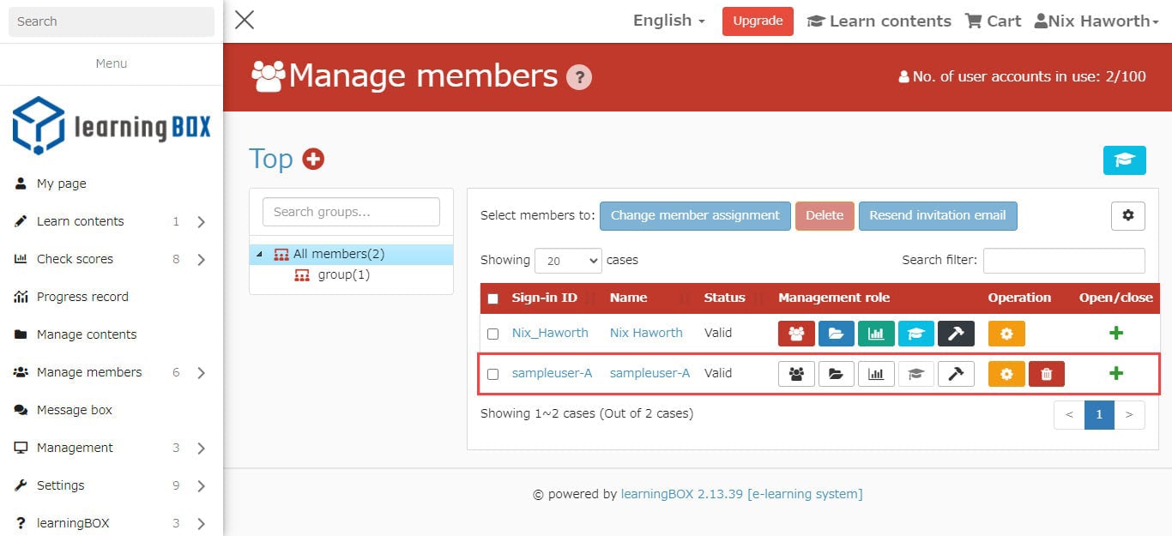Click the Resend invitation email button
Screen dimensions: 1172x536
click(937, 216)
